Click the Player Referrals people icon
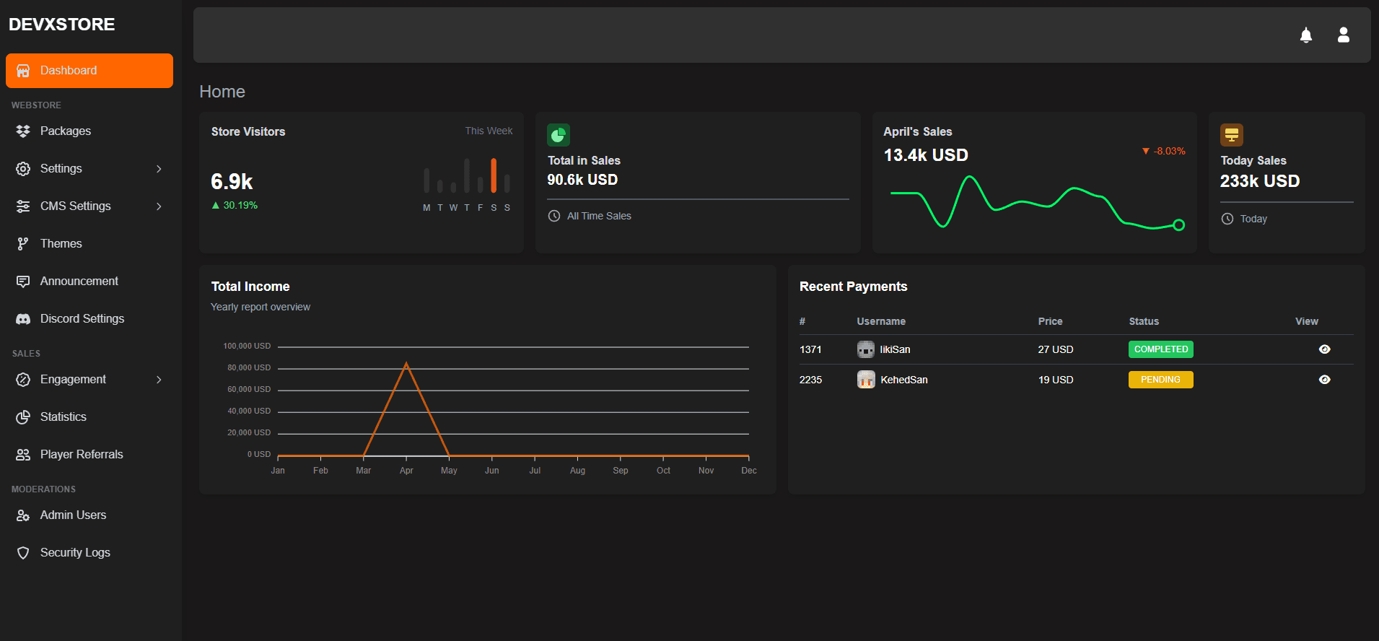1379x641 pixels. (x=23, y=455)
